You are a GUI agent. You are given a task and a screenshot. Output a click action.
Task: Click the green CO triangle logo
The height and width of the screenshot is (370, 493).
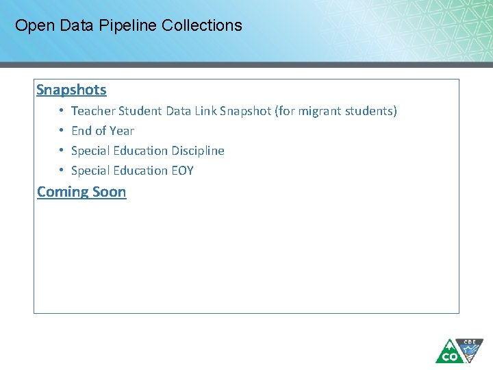click(448, 351)
